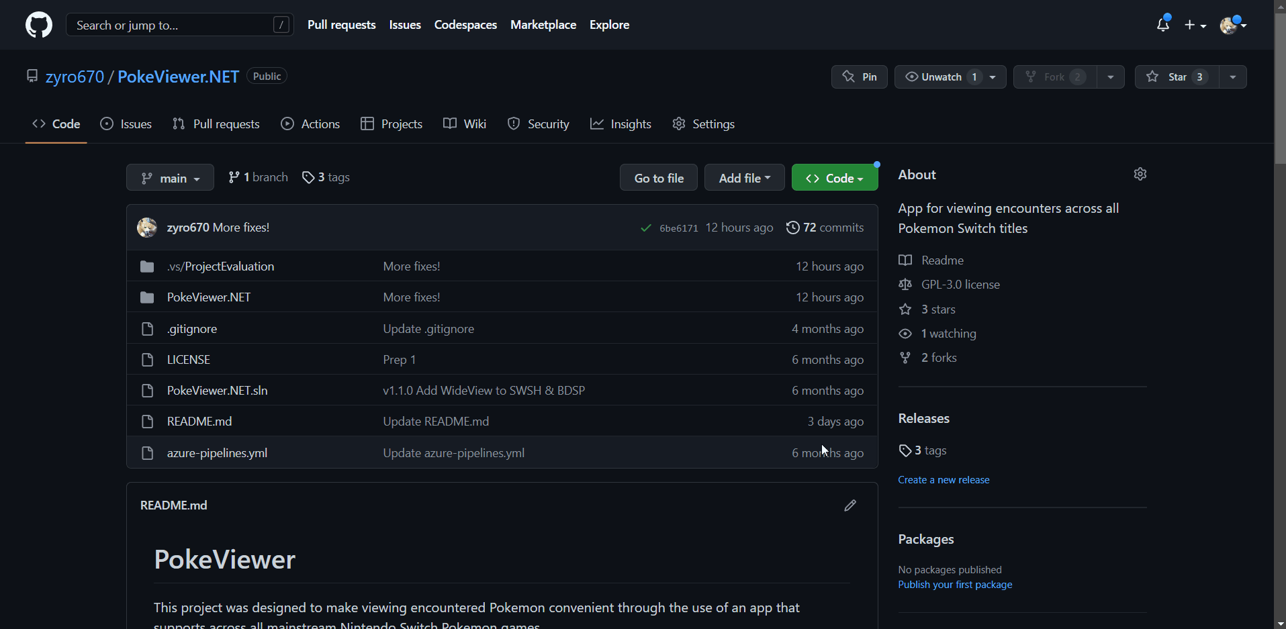
Task: Open the notifications bell
Action: point(1163,25)
